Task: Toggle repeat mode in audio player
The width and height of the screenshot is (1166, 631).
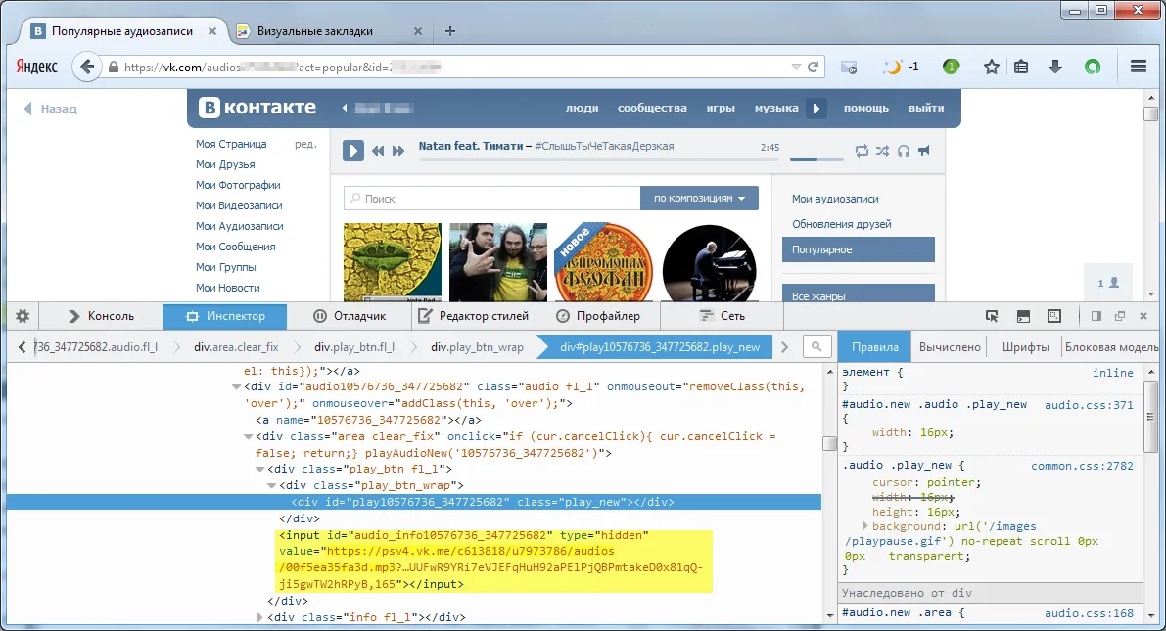Action: click(x=862, y=151)
